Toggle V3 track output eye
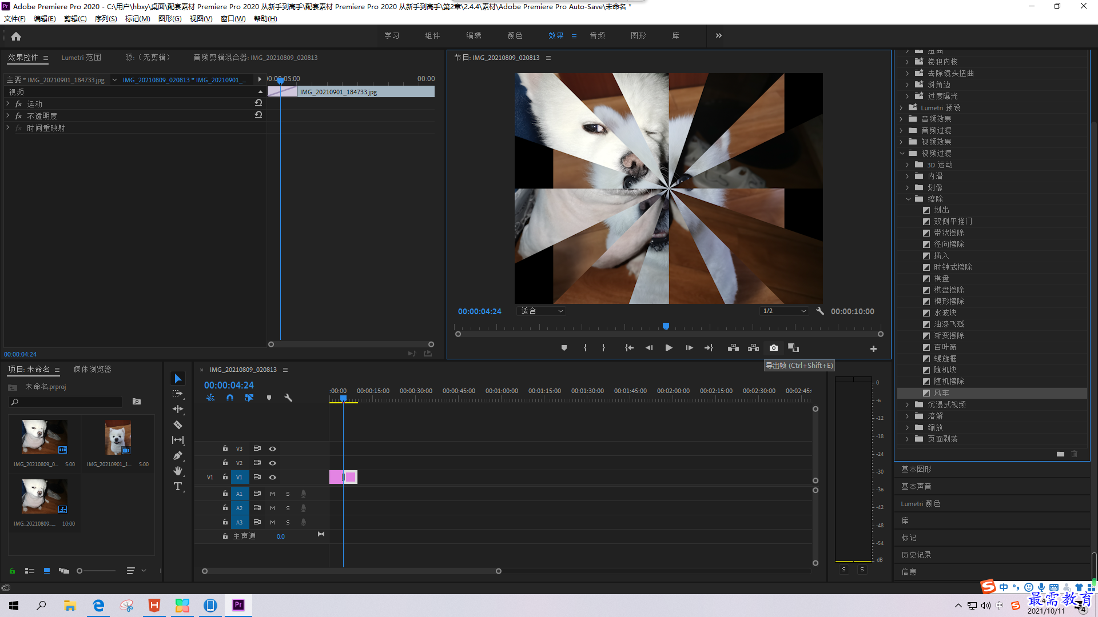This screenshot has height=617, width=1098. (x=273, y=448)
